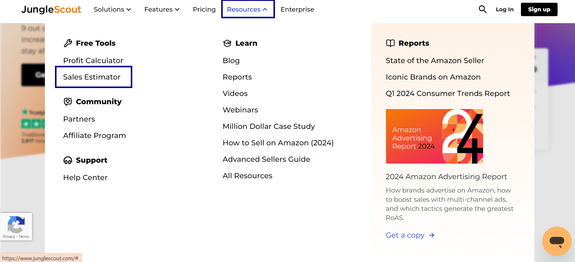Click the Support heading
Image resolution: width=575 pixels, height=262 pixels.
91,160
